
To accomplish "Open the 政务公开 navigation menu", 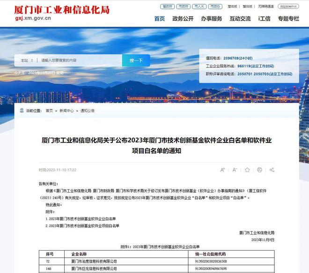I will [x=183, y=19].
